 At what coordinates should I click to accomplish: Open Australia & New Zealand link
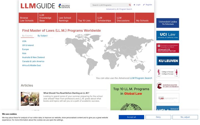point(33,57)
